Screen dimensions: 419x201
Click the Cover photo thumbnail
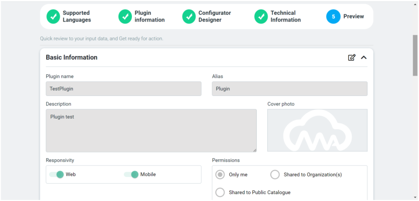coord(317,130)
